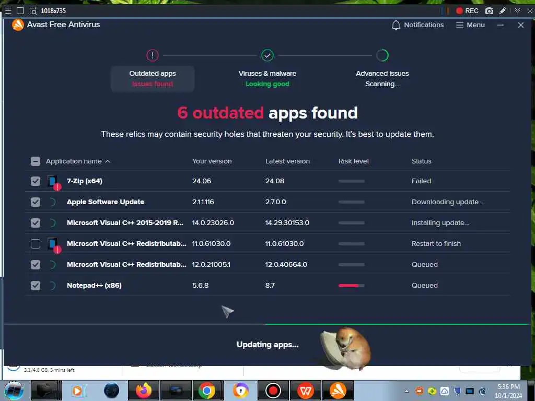Select the Advanced issues step
535x401 pixels.
(382, 78)
